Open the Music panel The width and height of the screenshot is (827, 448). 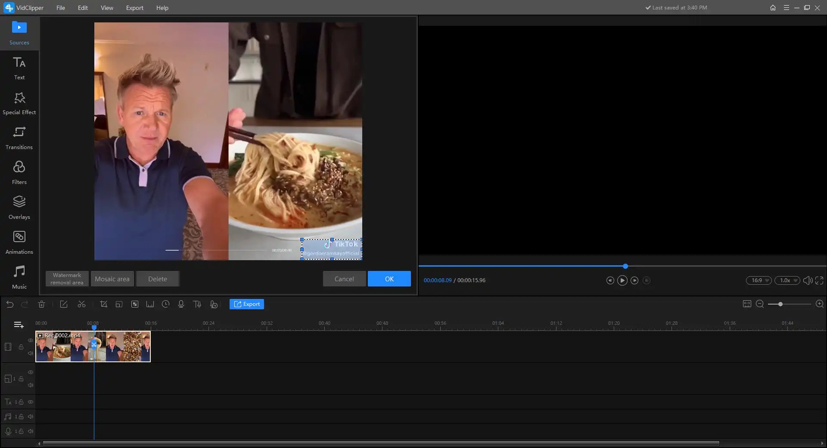pyautogui.click(x=19, y=277)
